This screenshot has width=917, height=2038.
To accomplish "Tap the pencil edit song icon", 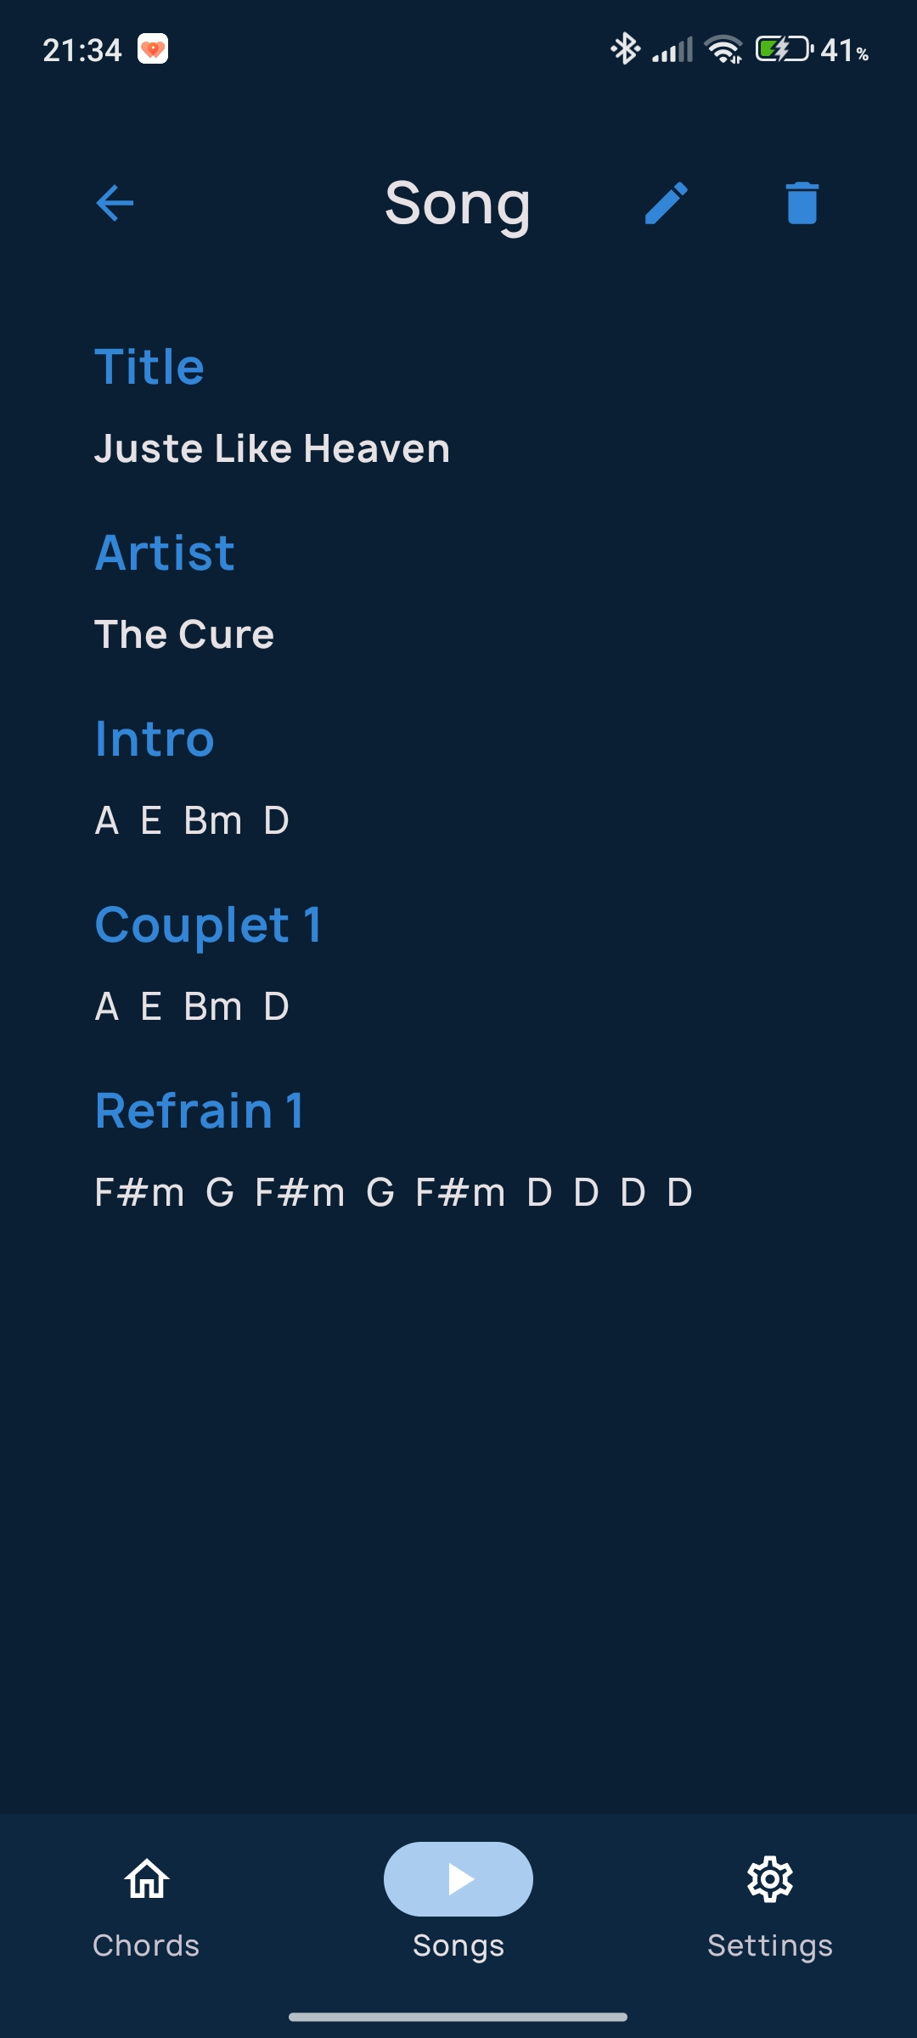I will tap(667, 204).
